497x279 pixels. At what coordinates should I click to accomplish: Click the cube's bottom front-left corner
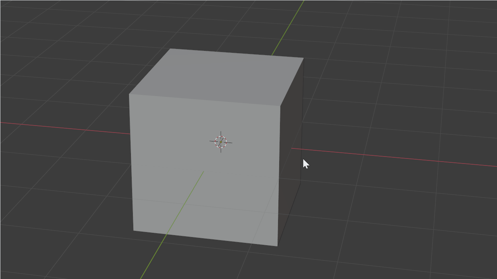point(134,231)
